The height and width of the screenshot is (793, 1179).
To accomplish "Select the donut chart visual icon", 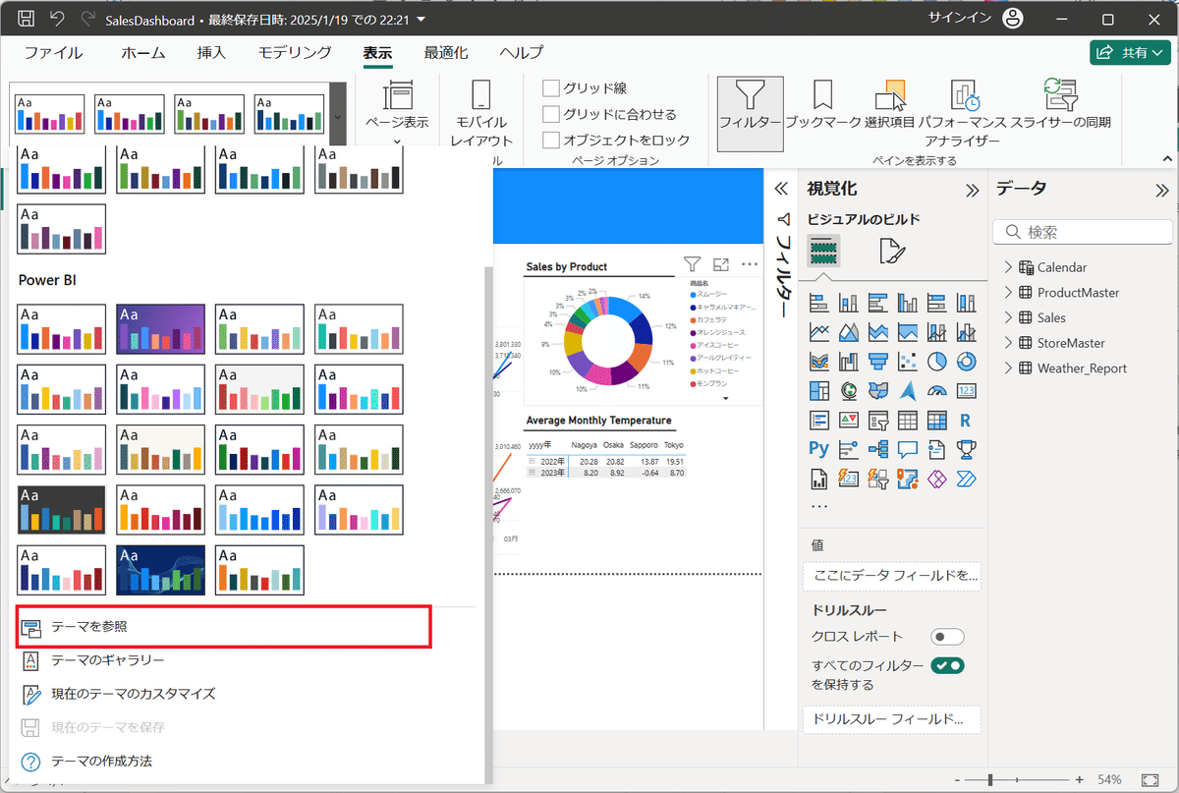I will pos(966,362).
